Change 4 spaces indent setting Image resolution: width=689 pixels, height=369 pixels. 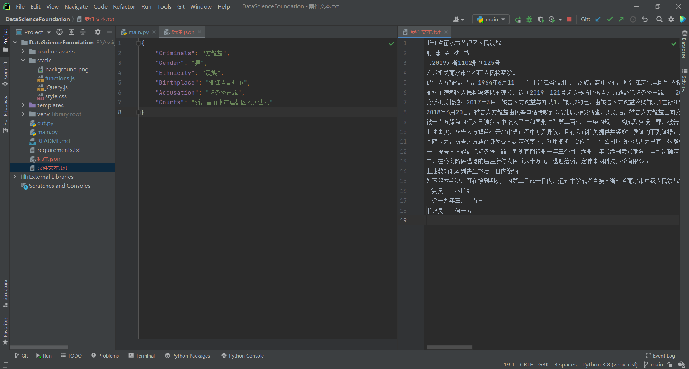click(x=565, y=364)
